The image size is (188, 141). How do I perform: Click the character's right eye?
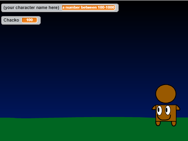pos(168,110)
